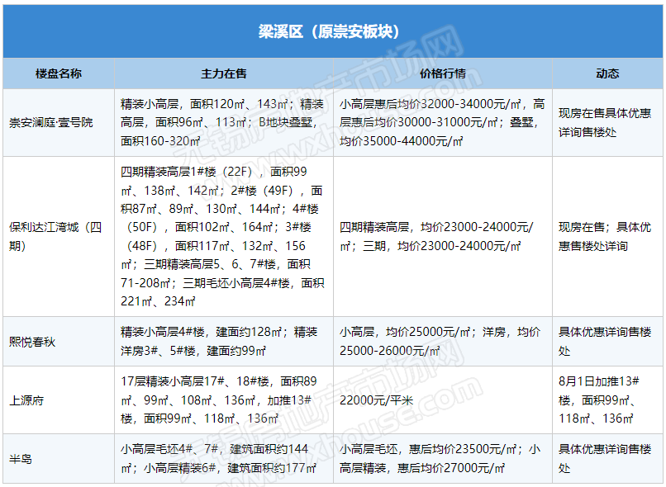The image size is (666, 487).
Task: Click price cell 小高层惠后均价32000-34000元/㎡
Action: pyautogui.click(x=442, y=123)
